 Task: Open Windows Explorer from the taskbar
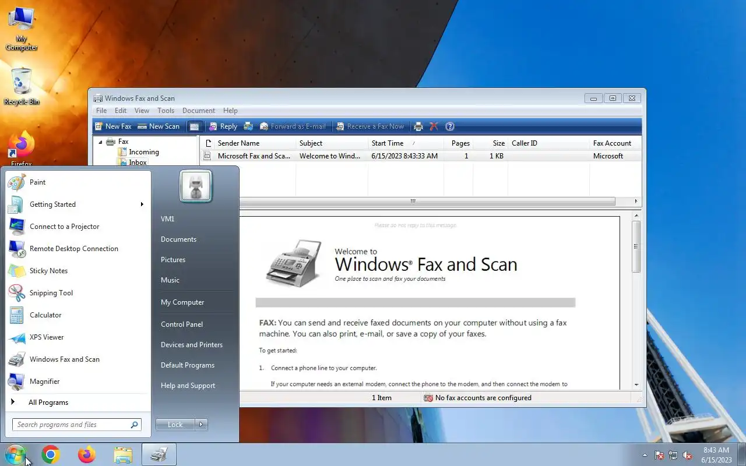coord(123,454)
